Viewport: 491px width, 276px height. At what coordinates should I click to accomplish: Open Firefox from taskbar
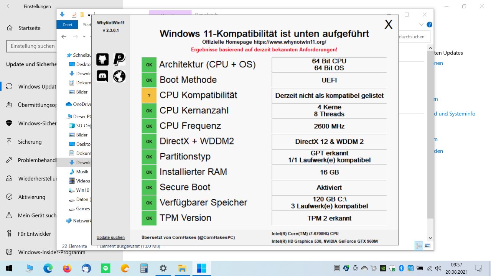coord(67,268)
